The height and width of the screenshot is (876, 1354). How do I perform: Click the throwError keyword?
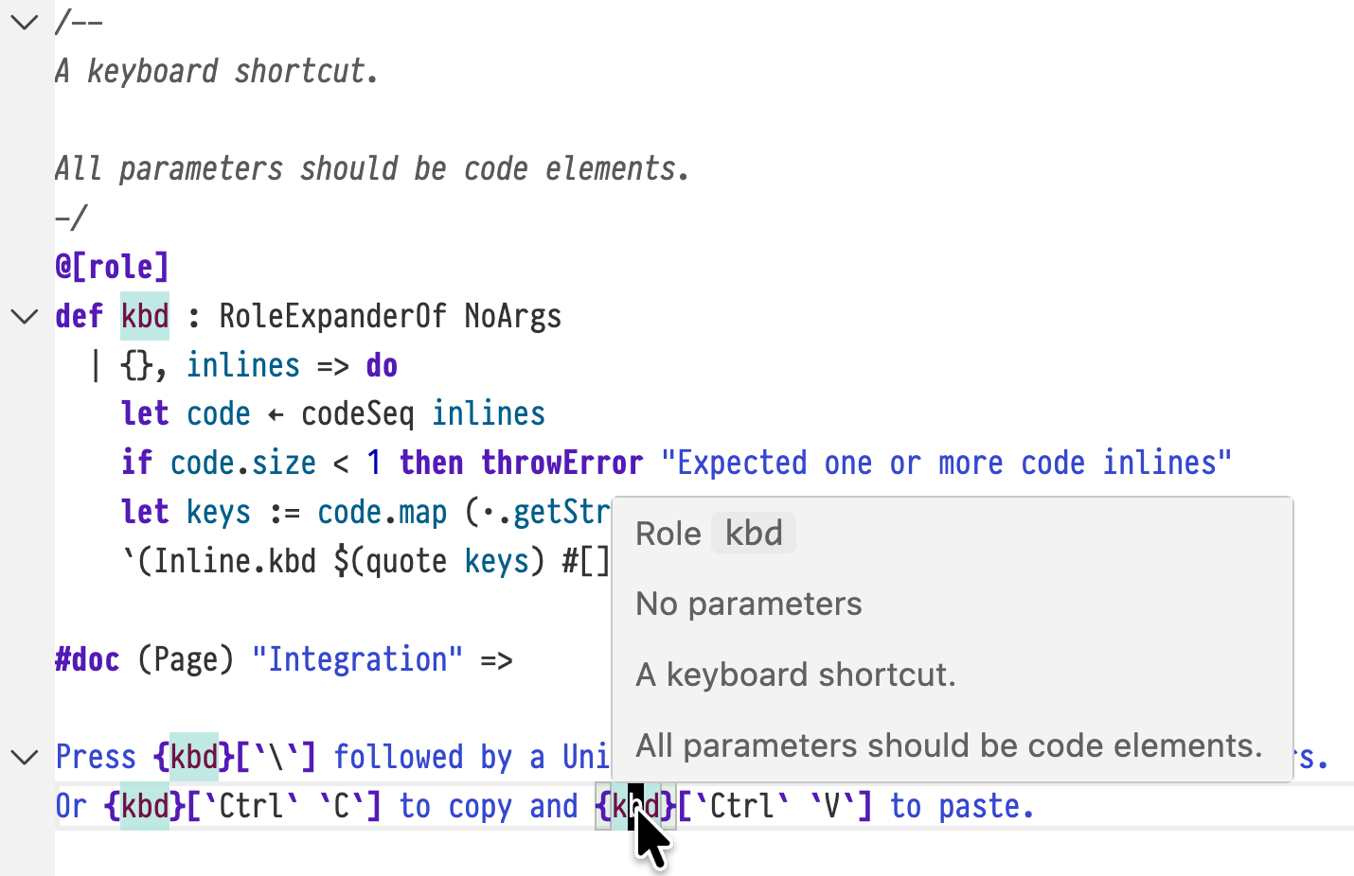coord(562,463)
